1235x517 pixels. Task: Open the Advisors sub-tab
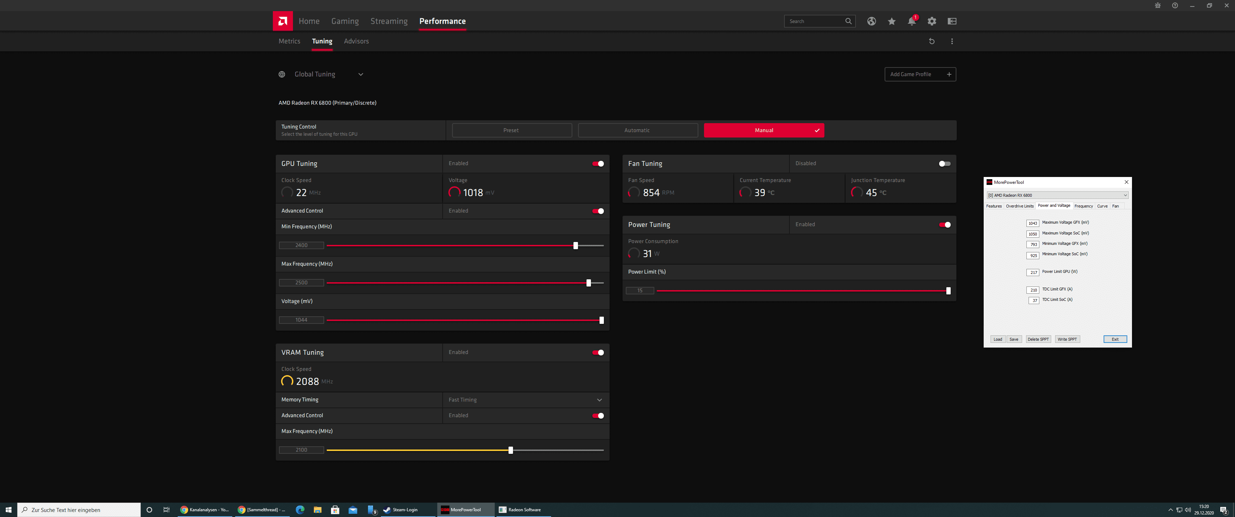tap(356, 41)
